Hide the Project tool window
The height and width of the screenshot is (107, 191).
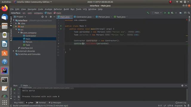pos(54,17)
